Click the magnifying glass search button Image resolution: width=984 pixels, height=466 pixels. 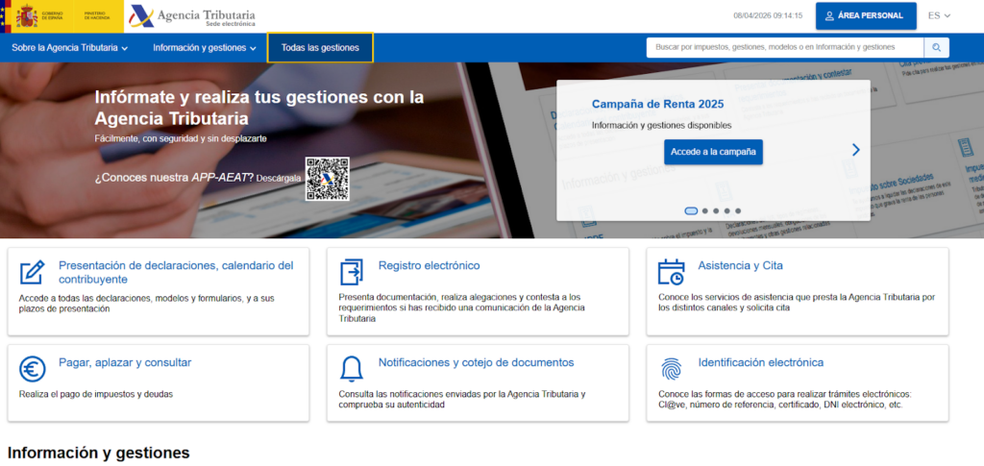coord(936,48)
